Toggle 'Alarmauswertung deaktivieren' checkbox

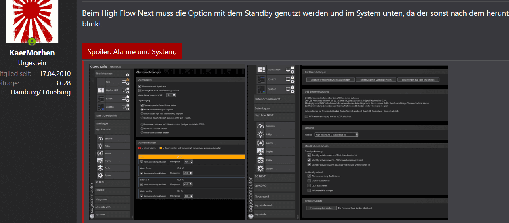coord(309,176)
